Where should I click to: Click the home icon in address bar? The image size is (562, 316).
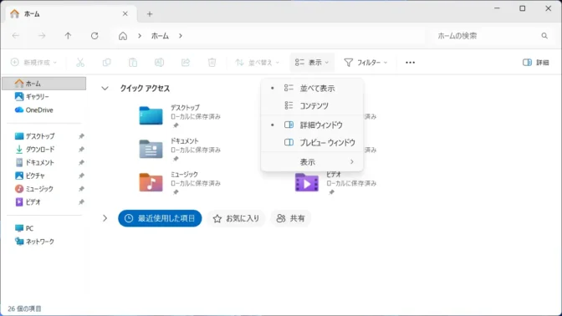[x=123, y=36]
